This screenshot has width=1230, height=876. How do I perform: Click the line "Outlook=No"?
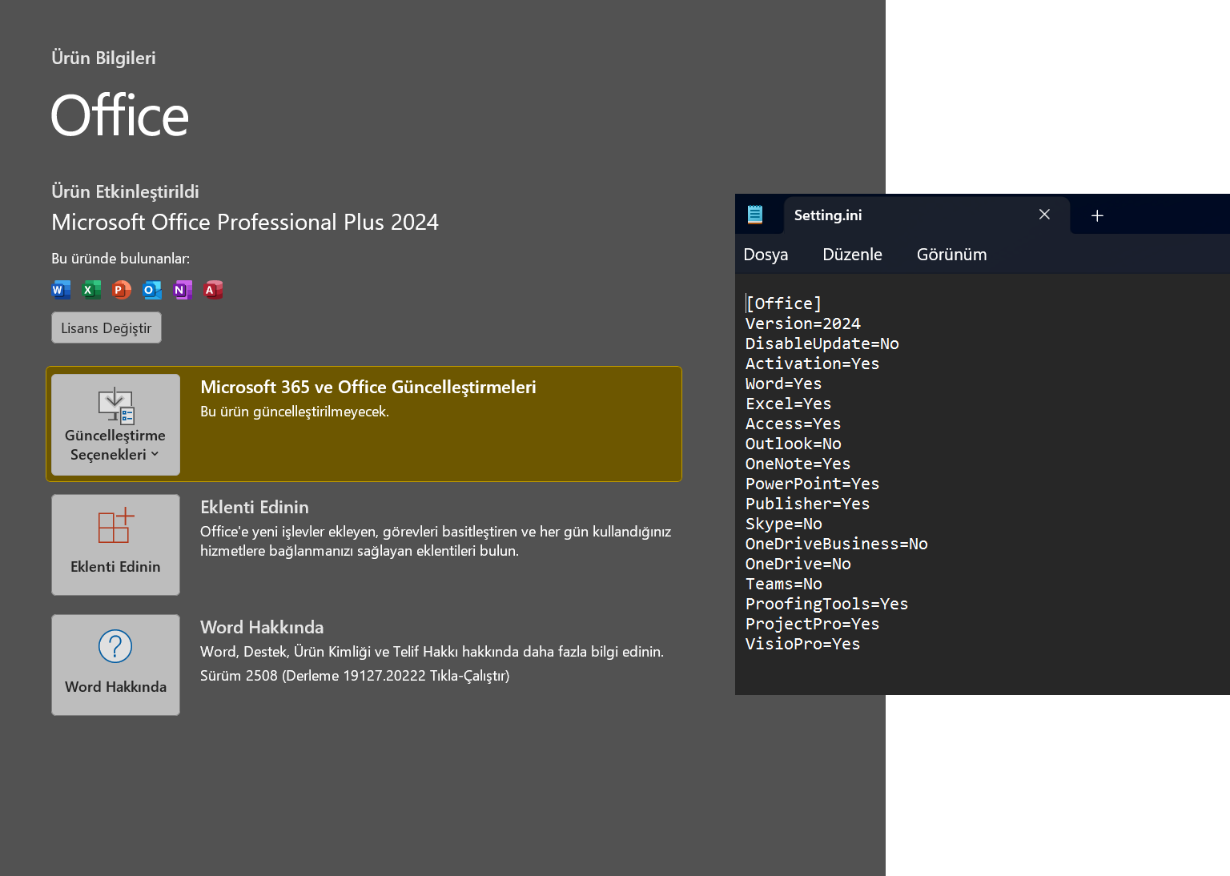[x=794, y=444]
